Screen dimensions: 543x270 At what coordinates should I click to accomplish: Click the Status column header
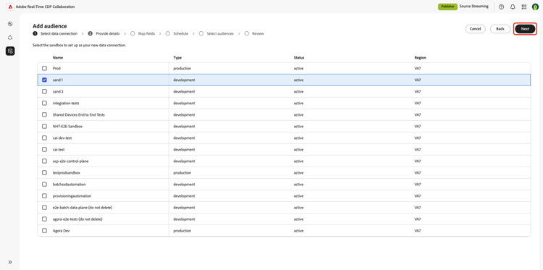click(x=299, y=57)
